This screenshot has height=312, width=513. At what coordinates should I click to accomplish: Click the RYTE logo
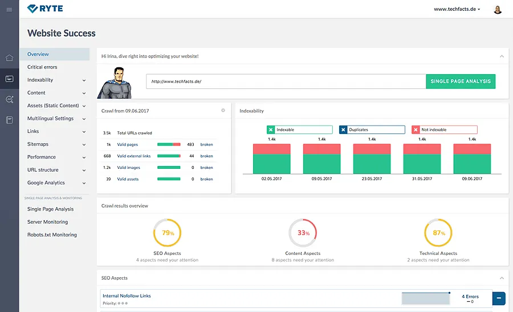(45, 9)
